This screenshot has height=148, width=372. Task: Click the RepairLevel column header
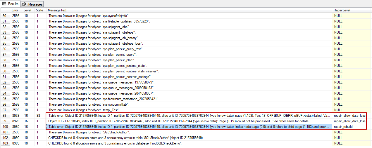pos(342,10)
